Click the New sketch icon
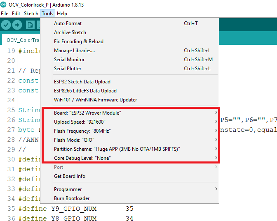The image size is (277, 221). click(30, 25)
